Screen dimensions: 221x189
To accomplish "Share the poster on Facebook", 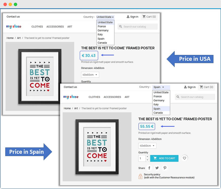I will point(149,168).
